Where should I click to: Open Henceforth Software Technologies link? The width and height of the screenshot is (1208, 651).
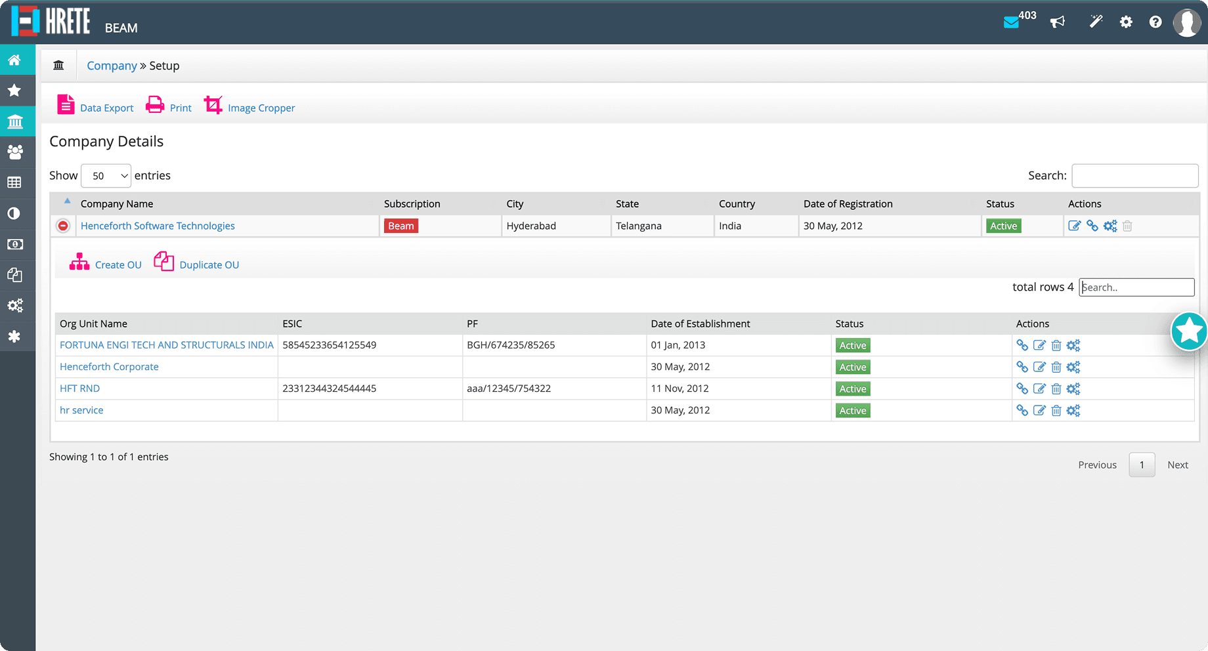[x=158, y=226]
